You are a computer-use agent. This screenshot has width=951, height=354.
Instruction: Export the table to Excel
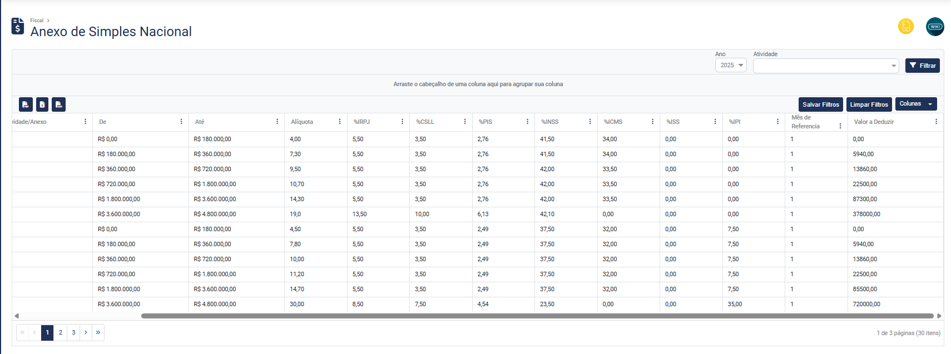(42, 104)
